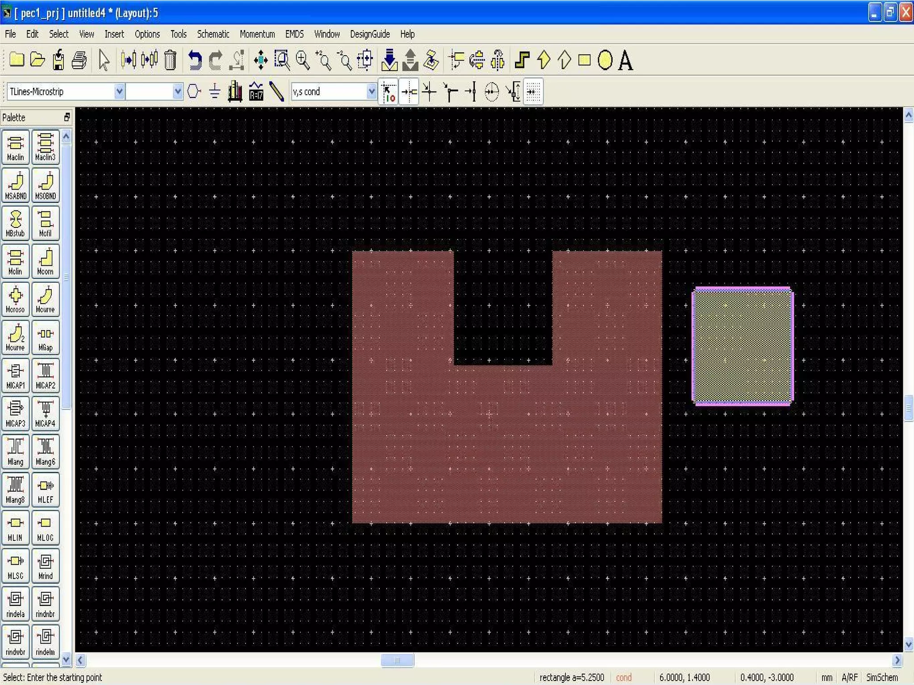The image size is (914, 685).
Task: Select the Insert Text 'A' tool
Action: 626,61
